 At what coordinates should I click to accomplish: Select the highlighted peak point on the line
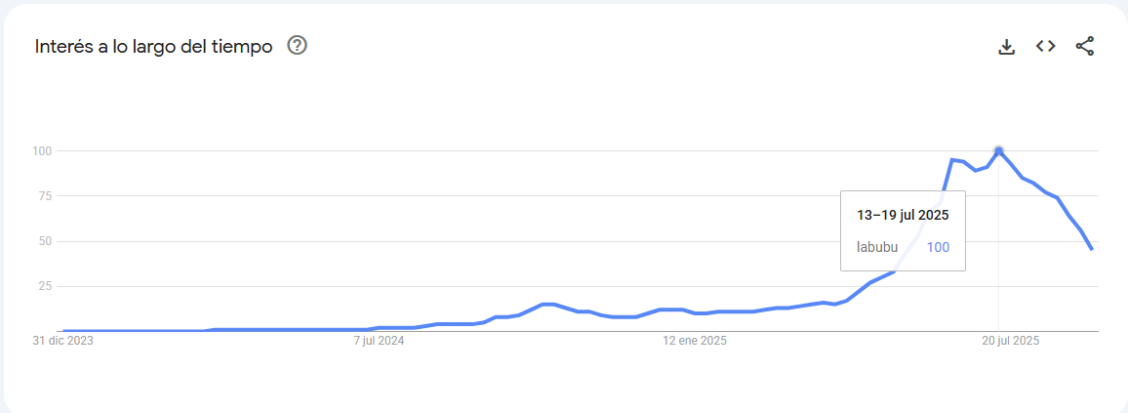click(x=998, y=151)
